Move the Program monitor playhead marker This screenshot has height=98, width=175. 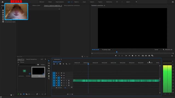click(x=117, y=52)
